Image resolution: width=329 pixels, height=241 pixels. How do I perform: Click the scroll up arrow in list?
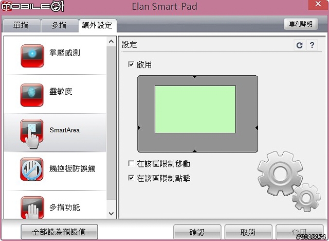point(111,41)
